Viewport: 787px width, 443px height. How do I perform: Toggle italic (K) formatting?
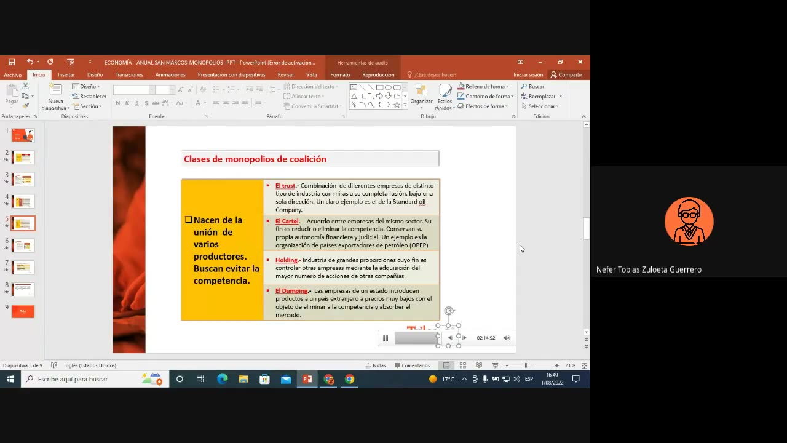pyautogui.click(x=127, y=103)
